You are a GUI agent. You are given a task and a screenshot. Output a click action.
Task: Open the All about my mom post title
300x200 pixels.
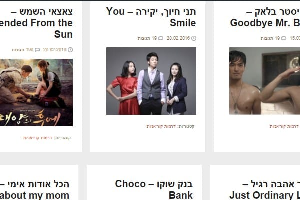[x=34, y=190]
